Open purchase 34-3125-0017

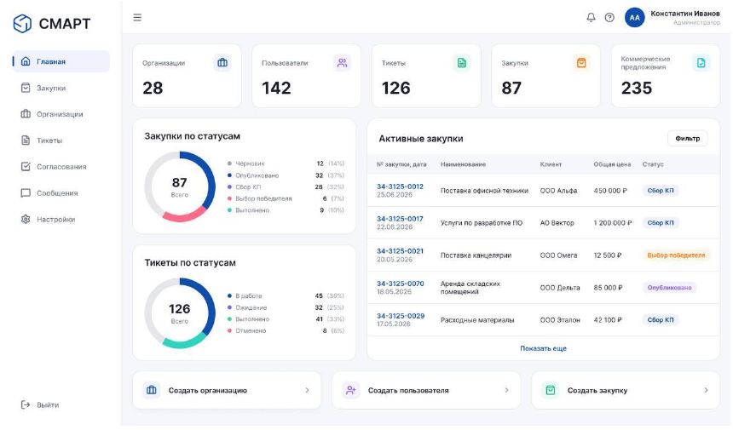(x=401, y=219)
